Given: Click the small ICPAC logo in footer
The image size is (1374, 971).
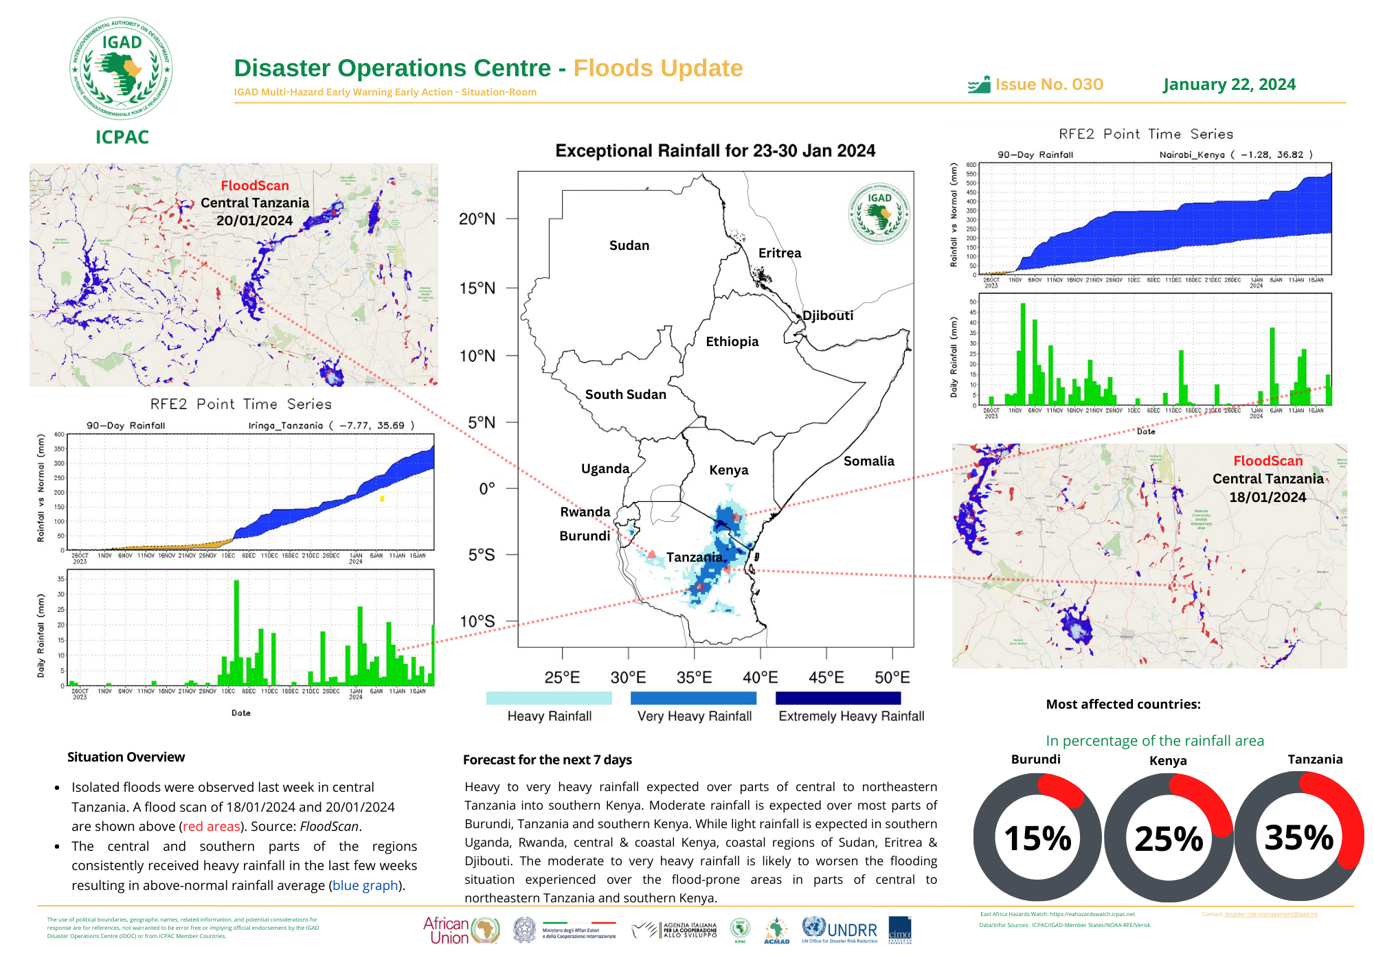Looking at the screenshot, I should (740, 930).
